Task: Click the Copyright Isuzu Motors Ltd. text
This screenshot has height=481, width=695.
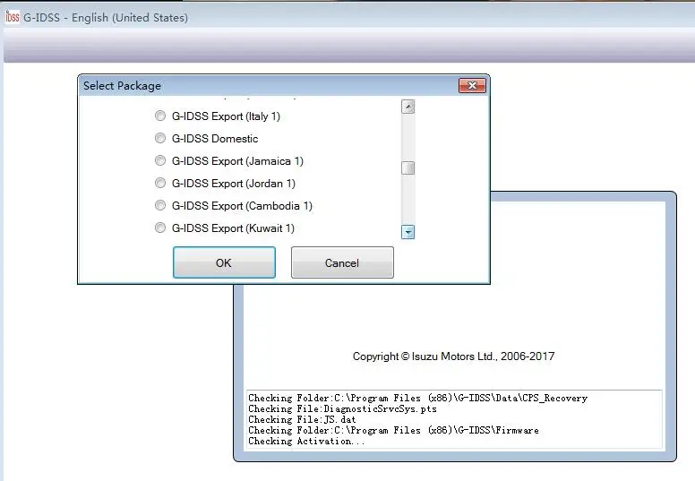Action: 453,356
